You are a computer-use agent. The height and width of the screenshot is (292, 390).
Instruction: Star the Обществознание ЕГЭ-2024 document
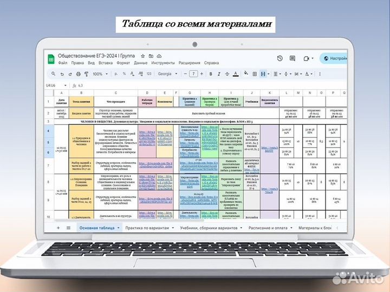143,56
